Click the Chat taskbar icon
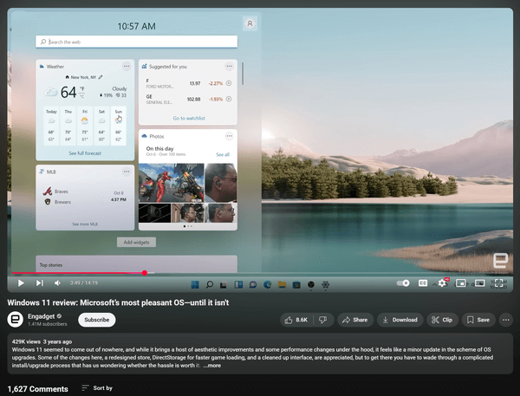The height and width of the screenshot is (396, 520). [253, 284]
